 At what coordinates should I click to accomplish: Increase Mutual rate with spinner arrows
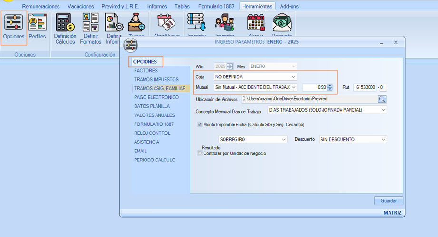click(330, 85)
